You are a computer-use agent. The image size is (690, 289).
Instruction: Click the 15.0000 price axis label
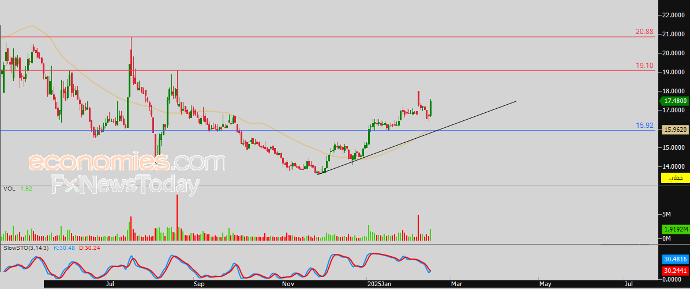(x=673, y=147)
